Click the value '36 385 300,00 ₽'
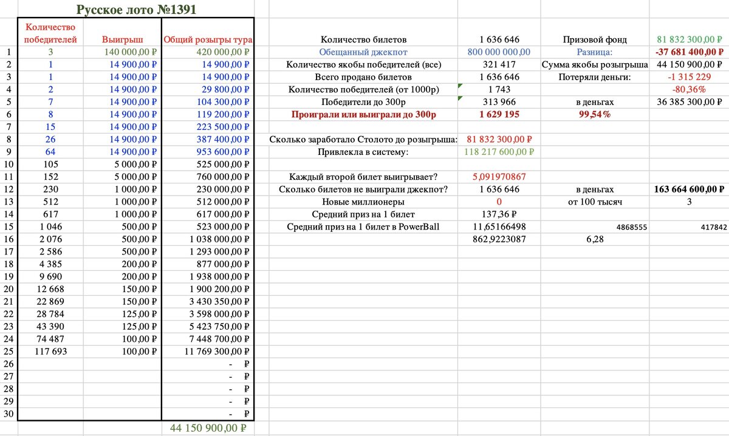Viewport: 729px width, 436px height. tap(689, 102)
